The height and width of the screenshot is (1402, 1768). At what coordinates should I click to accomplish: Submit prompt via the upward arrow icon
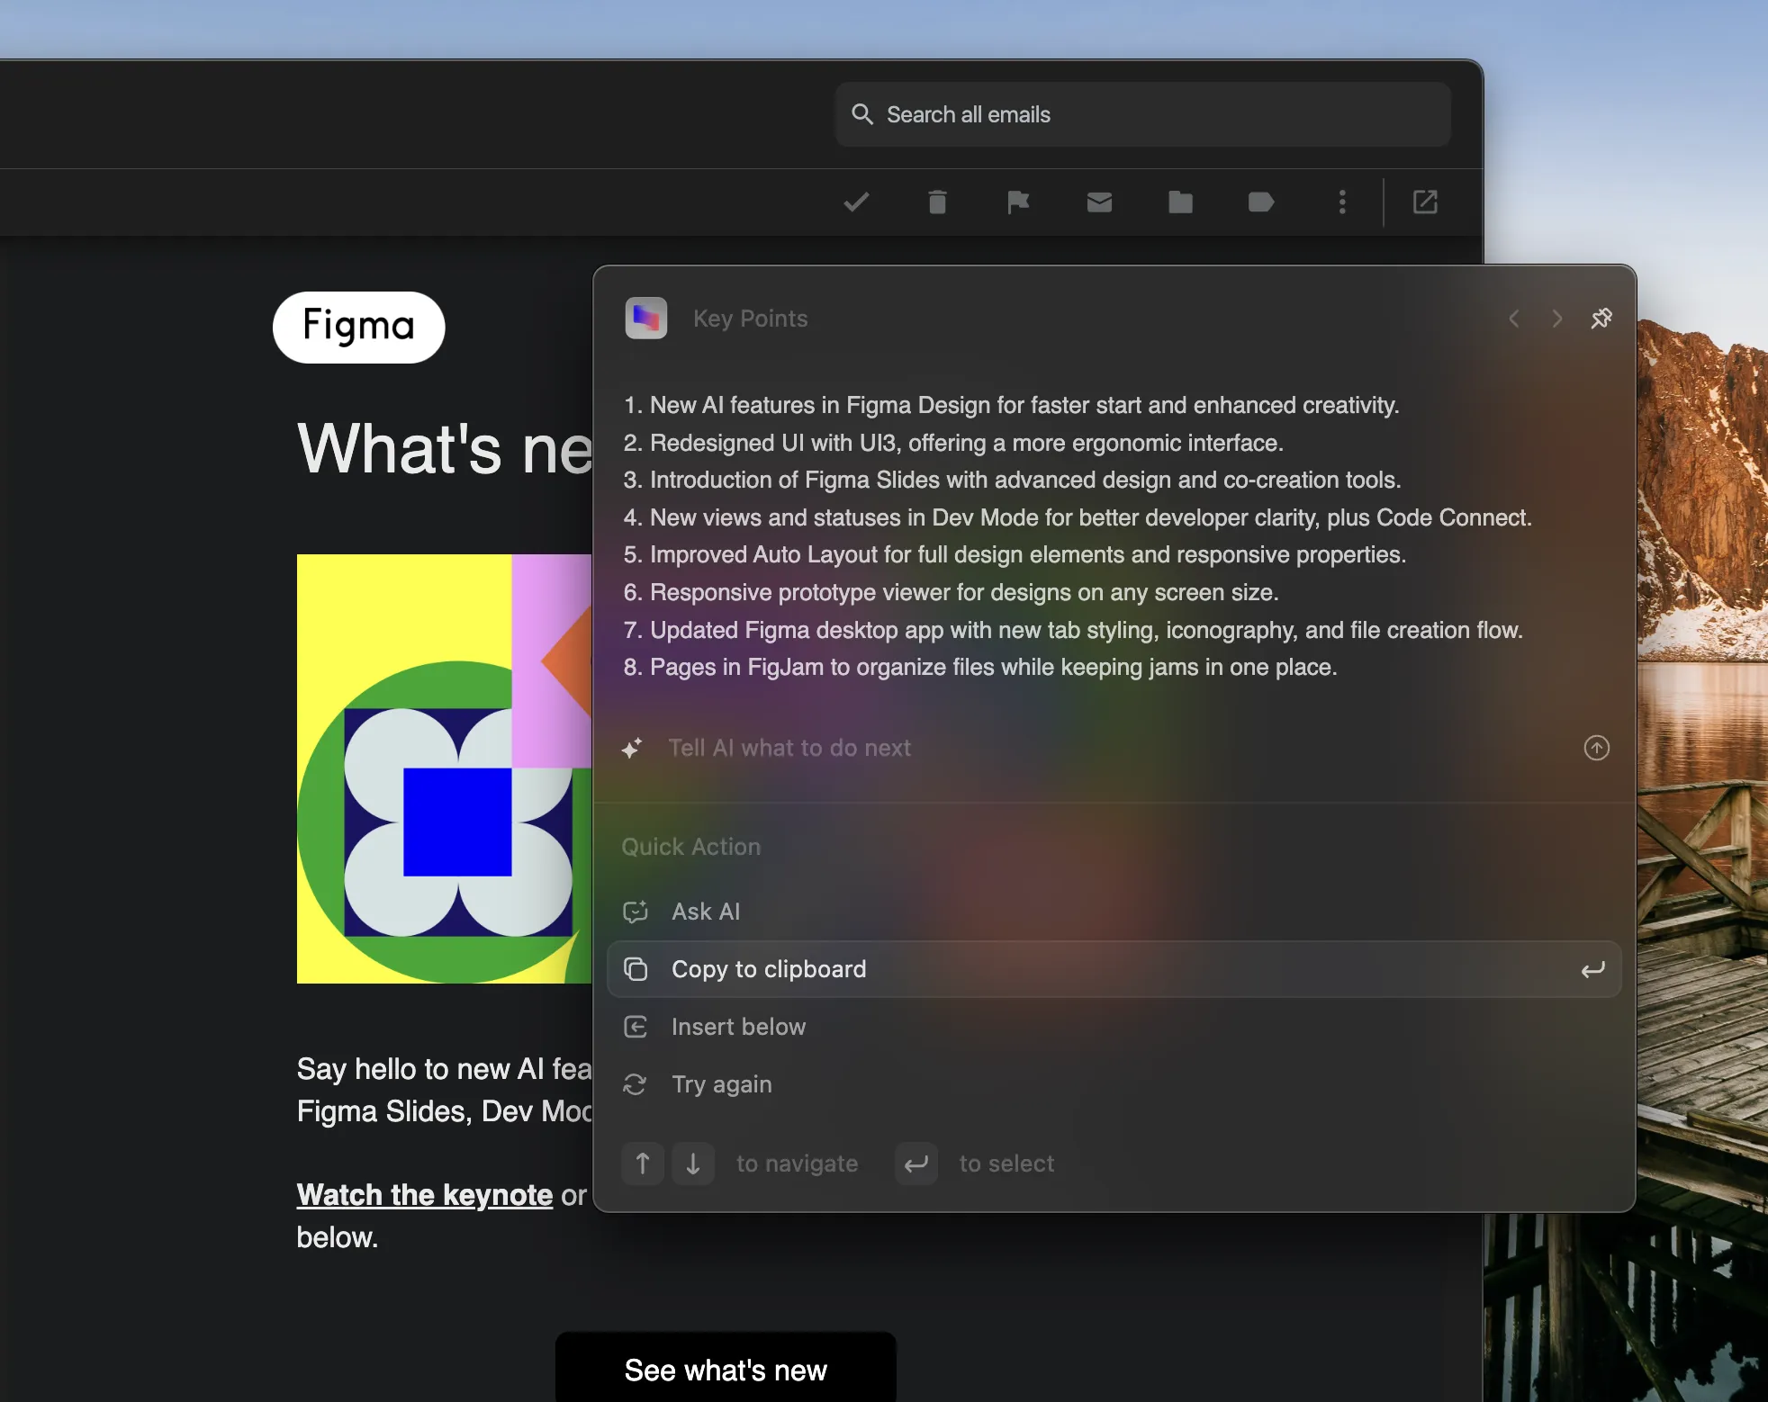point(1597,748)
